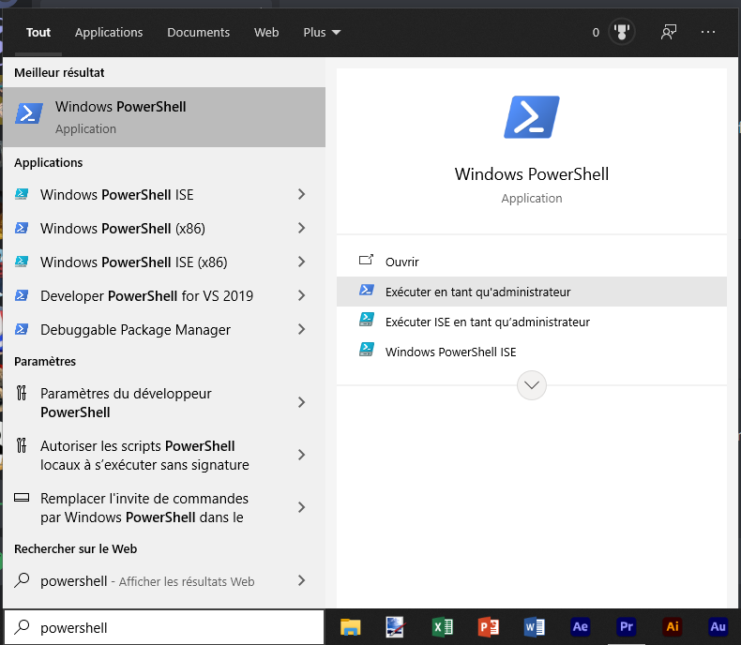
Task: Click tools icon beside Paramètres du développeur
Action: pos(22,393)
